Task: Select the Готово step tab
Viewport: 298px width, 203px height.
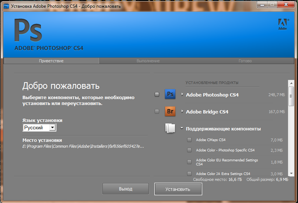Action: [x=245, y=61]
